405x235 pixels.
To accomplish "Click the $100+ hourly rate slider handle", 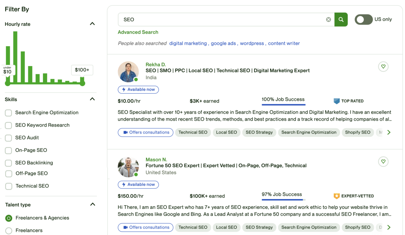I will [83, 83].
